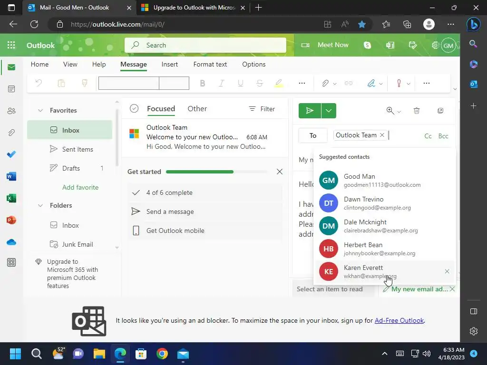The height and width of the screenshot is (365, 487).
Task: Click the High importance exclamation icon
Action: pos(399,83)
